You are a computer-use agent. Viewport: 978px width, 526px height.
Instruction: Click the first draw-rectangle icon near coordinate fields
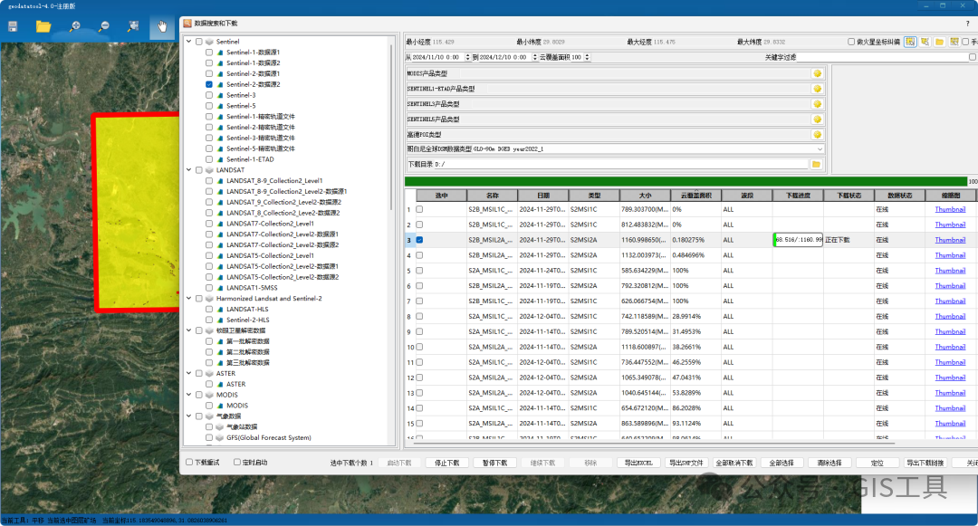point(911,42)
